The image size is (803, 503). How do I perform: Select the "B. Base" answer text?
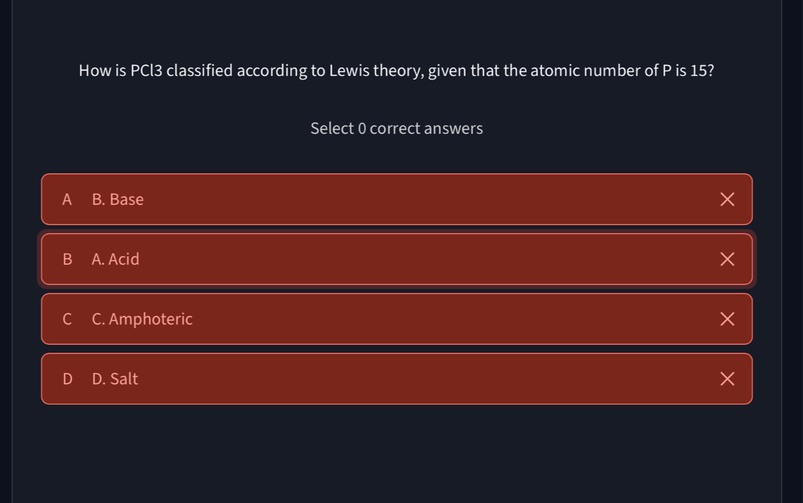coord(118,199)
